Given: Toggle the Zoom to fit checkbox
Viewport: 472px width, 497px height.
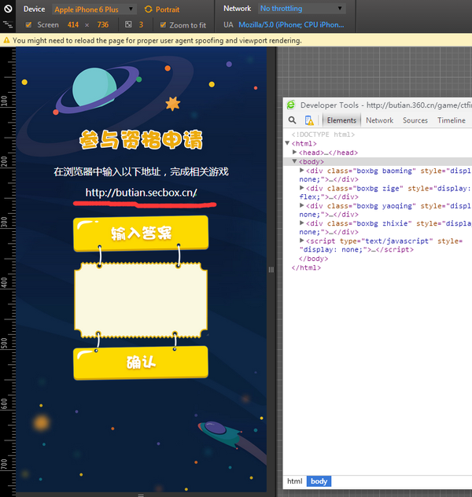Looking at the screenshot, I should point(163,24).
